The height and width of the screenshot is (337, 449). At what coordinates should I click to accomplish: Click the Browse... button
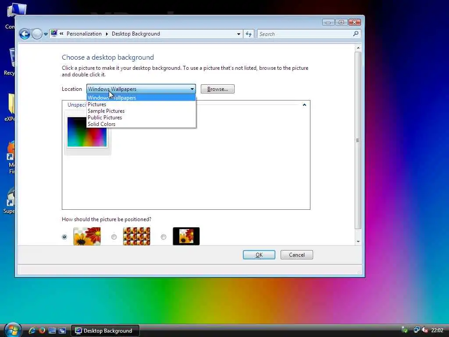(217, 89)
